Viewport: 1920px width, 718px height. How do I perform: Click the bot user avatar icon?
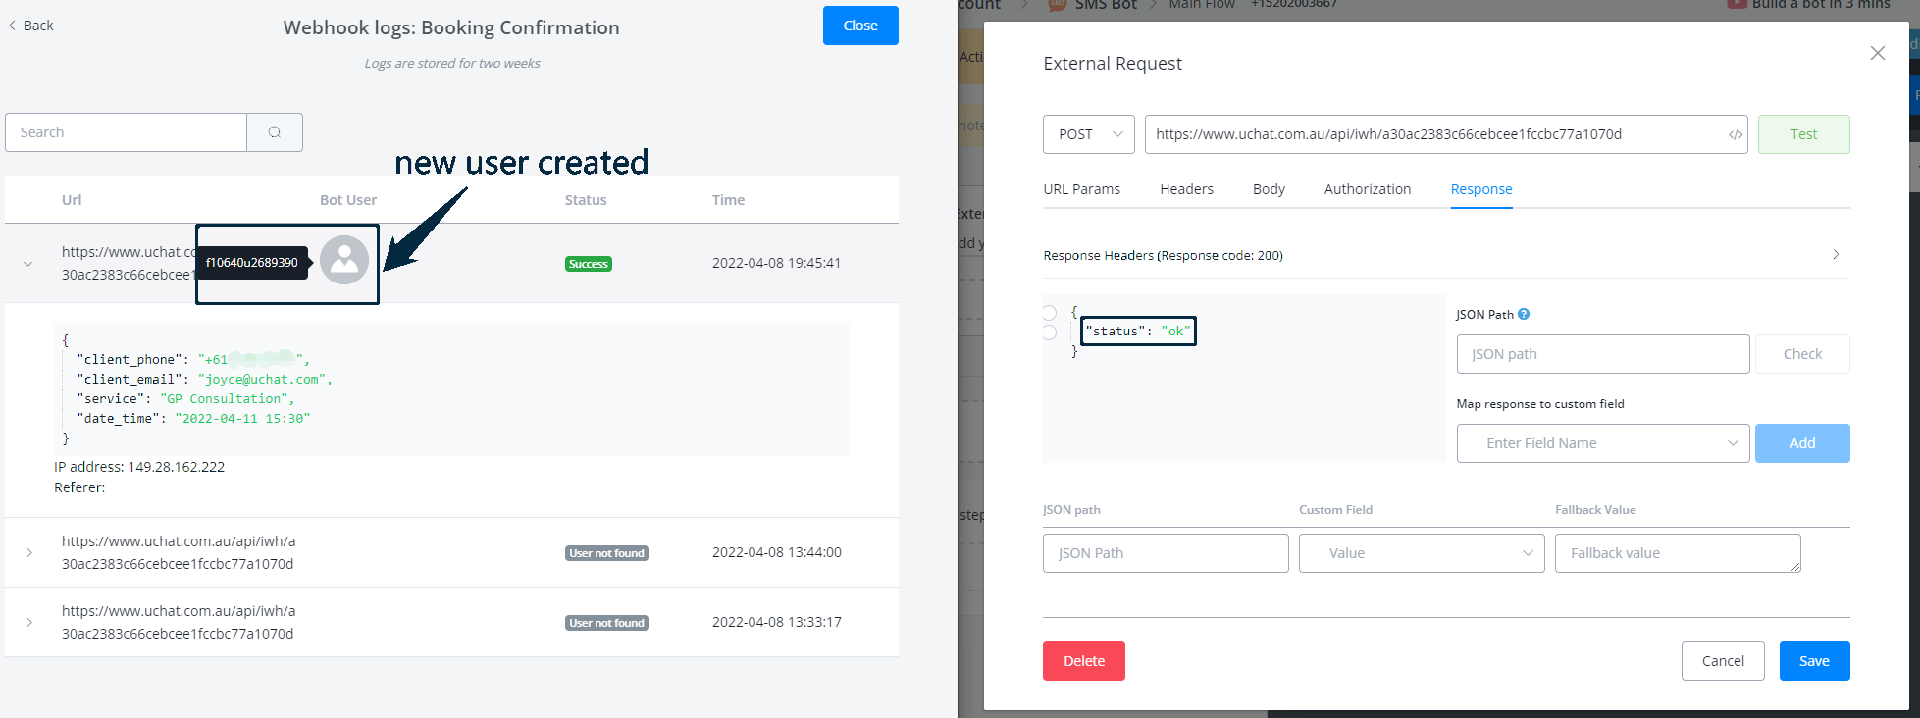point(344,260)
